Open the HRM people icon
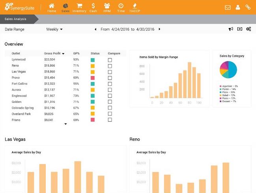Viewport: 256px width, 193px height. coord(107,7)
